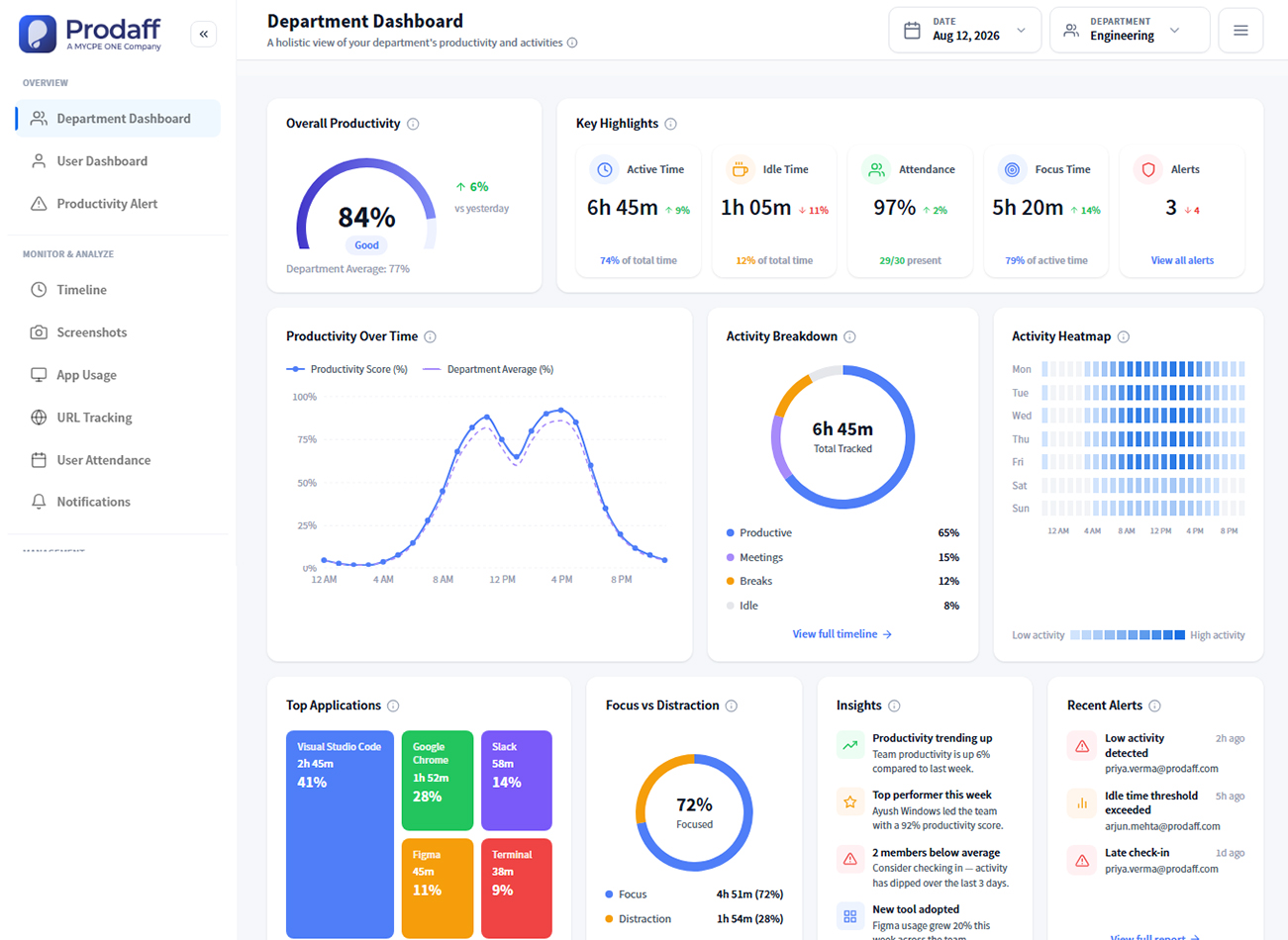The height and width of the screenshot is (940, 1288).
Task: Go to User Attendance in the sidebar
Action: (118, 460)
